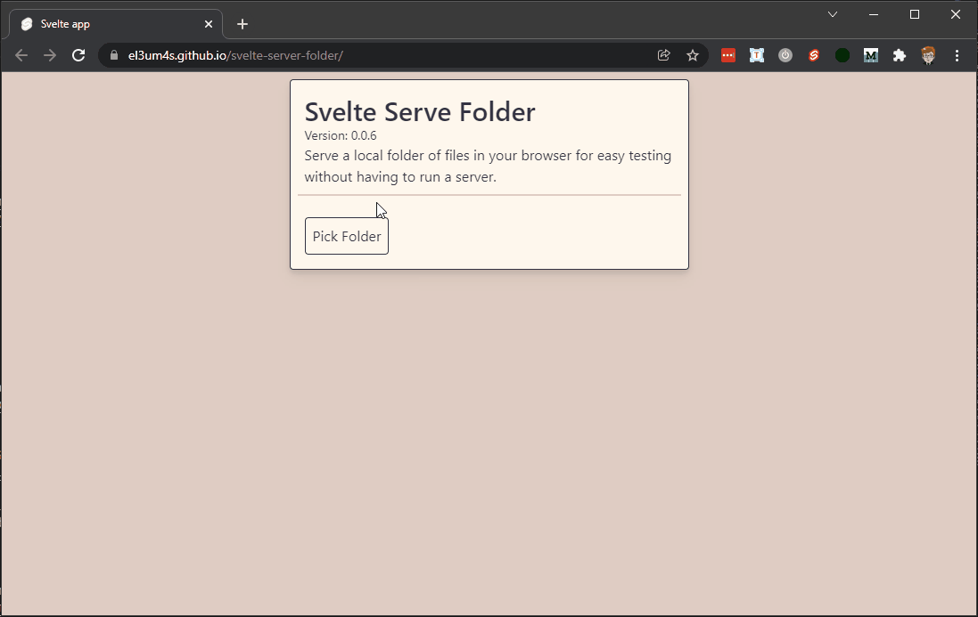Image resolution: width=978 pixels, height=617 pixels.
Task: Open the profile avatar menu
Action: click(928, 55)
